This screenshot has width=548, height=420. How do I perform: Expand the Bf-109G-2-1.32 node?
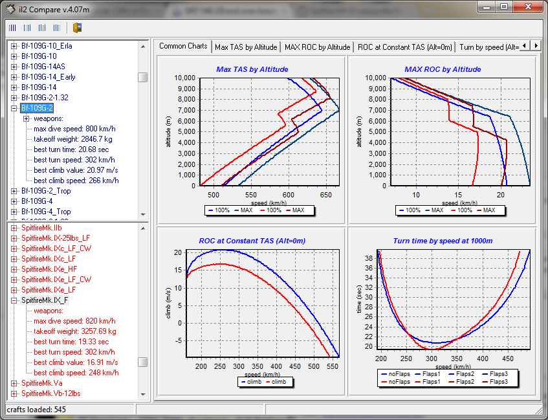(x=14, y=98)
